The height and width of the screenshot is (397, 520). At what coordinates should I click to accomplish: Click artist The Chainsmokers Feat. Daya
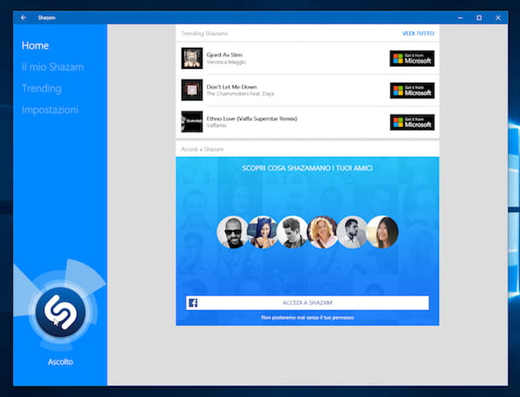240,94
